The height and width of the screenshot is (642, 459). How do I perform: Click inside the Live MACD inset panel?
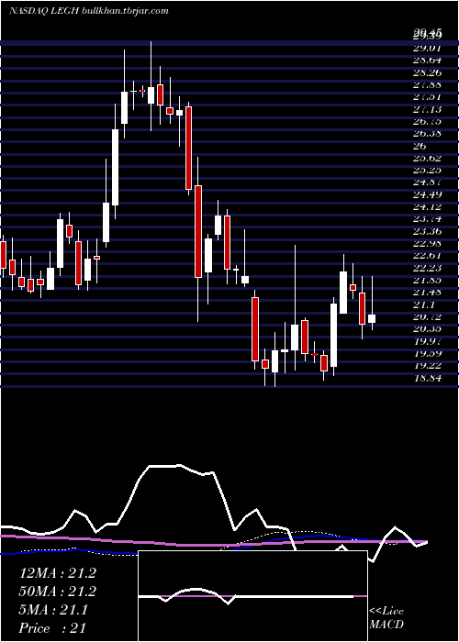pyautogui.click(x=252, y=596)
